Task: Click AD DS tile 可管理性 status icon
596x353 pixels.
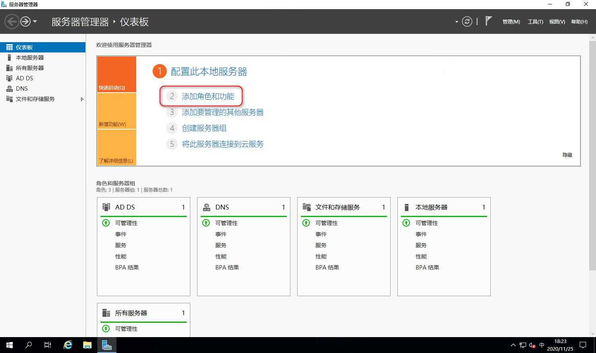Action: click(x=106, y=223)
